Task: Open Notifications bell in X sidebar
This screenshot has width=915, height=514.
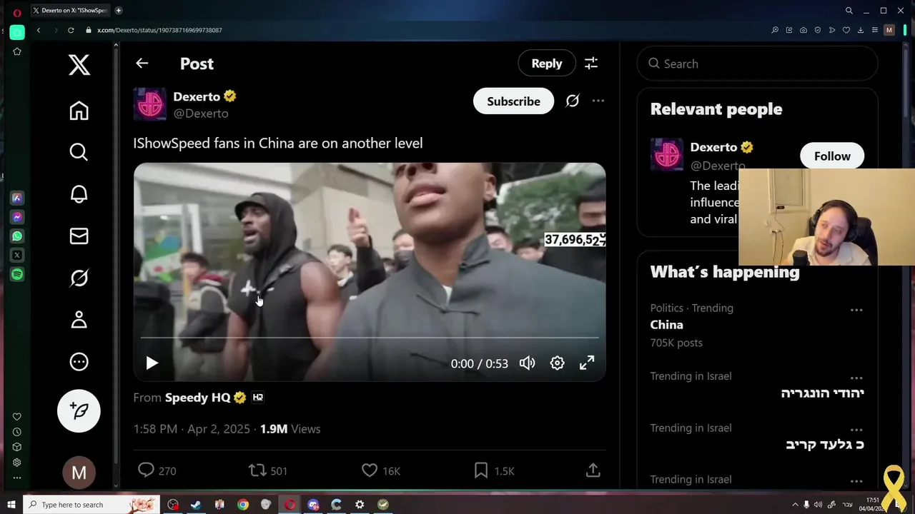Action: pos(79,194)
